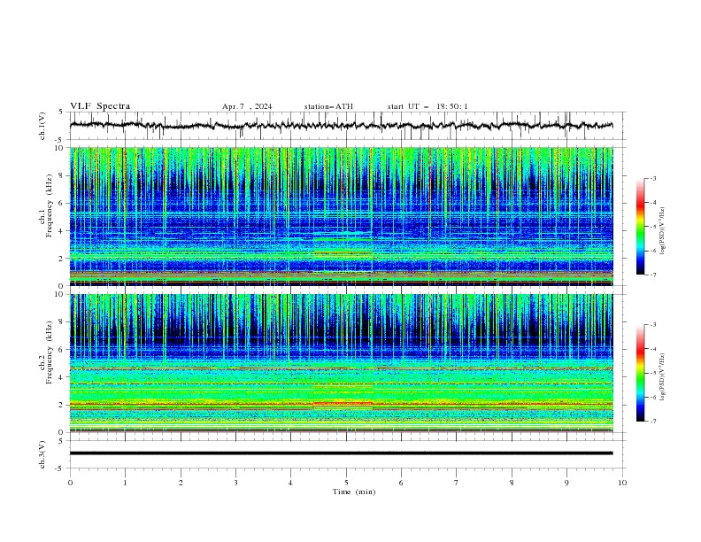701x542 pixels.
Task: Click the ch.2 frequency axis "10" tick label
Action: tap(61, 294)
